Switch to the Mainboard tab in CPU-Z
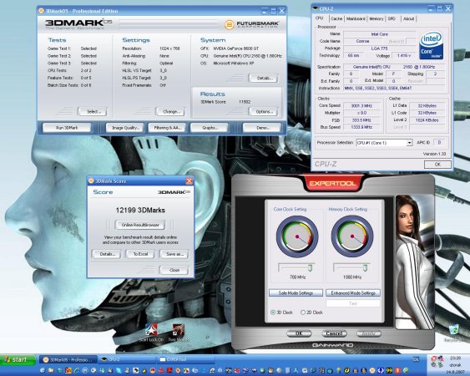 pyautogui.click(x=356, y=18)
